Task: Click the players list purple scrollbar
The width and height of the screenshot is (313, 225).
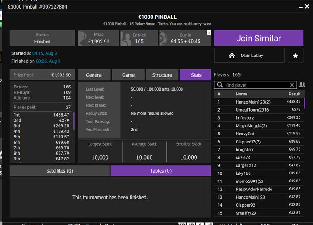Action: (305, 103)
